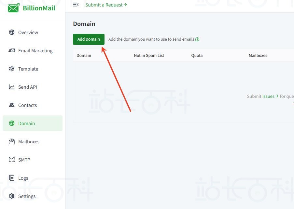Click the Settings gear icon
294x209 pixels.
coord(12,196)
